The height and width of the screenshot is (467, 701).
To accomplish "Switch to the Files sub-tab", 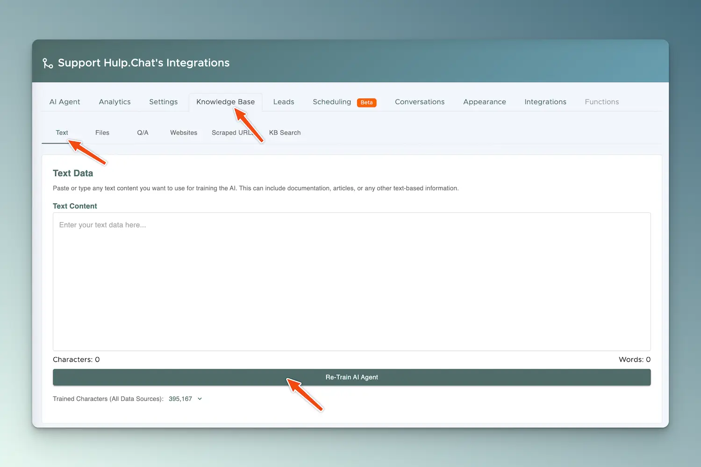I will tap(102, 133).
